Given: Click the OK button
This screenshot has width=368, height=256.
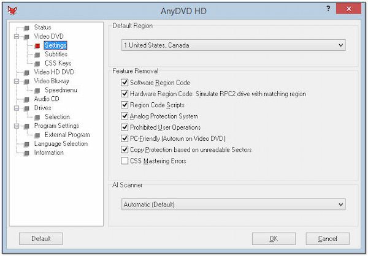Looking at the screenshot, I should point(274,239).
